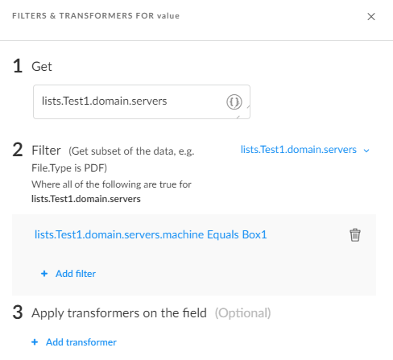Image resolution: width=393 pixels, height=360 pixels.
Task: Click the bold lists.Test1.domain.servers text
Action: (x=86, y=199)
